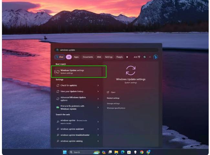Click the Task View icon on taskbar
Image resolution: width=210 pixels, height=155 pixels.
(x=110, y=152)
